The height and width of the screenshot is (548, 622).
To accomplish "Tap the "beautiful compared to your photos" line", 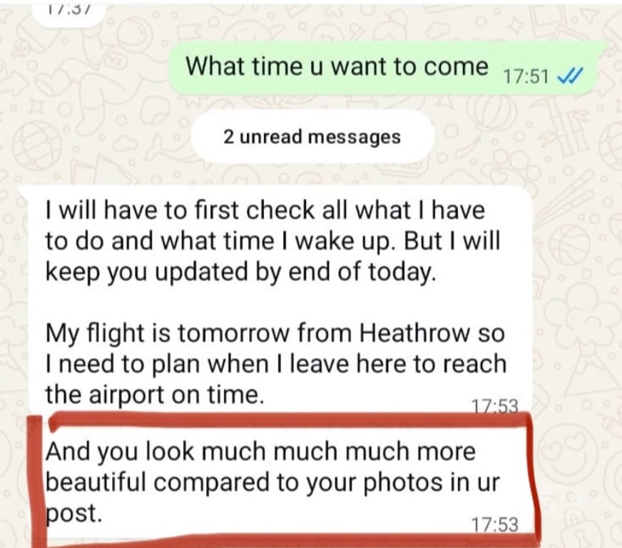I will (272, 483).
